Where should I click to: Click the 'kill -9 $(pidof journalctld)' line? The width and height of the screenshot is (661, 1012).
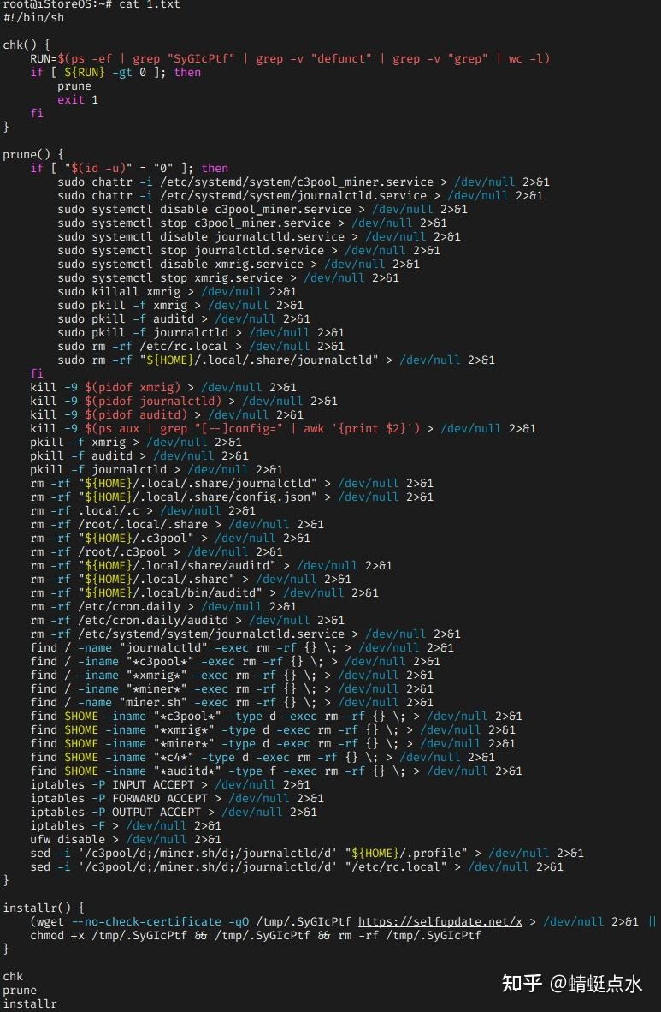[184, 402]
